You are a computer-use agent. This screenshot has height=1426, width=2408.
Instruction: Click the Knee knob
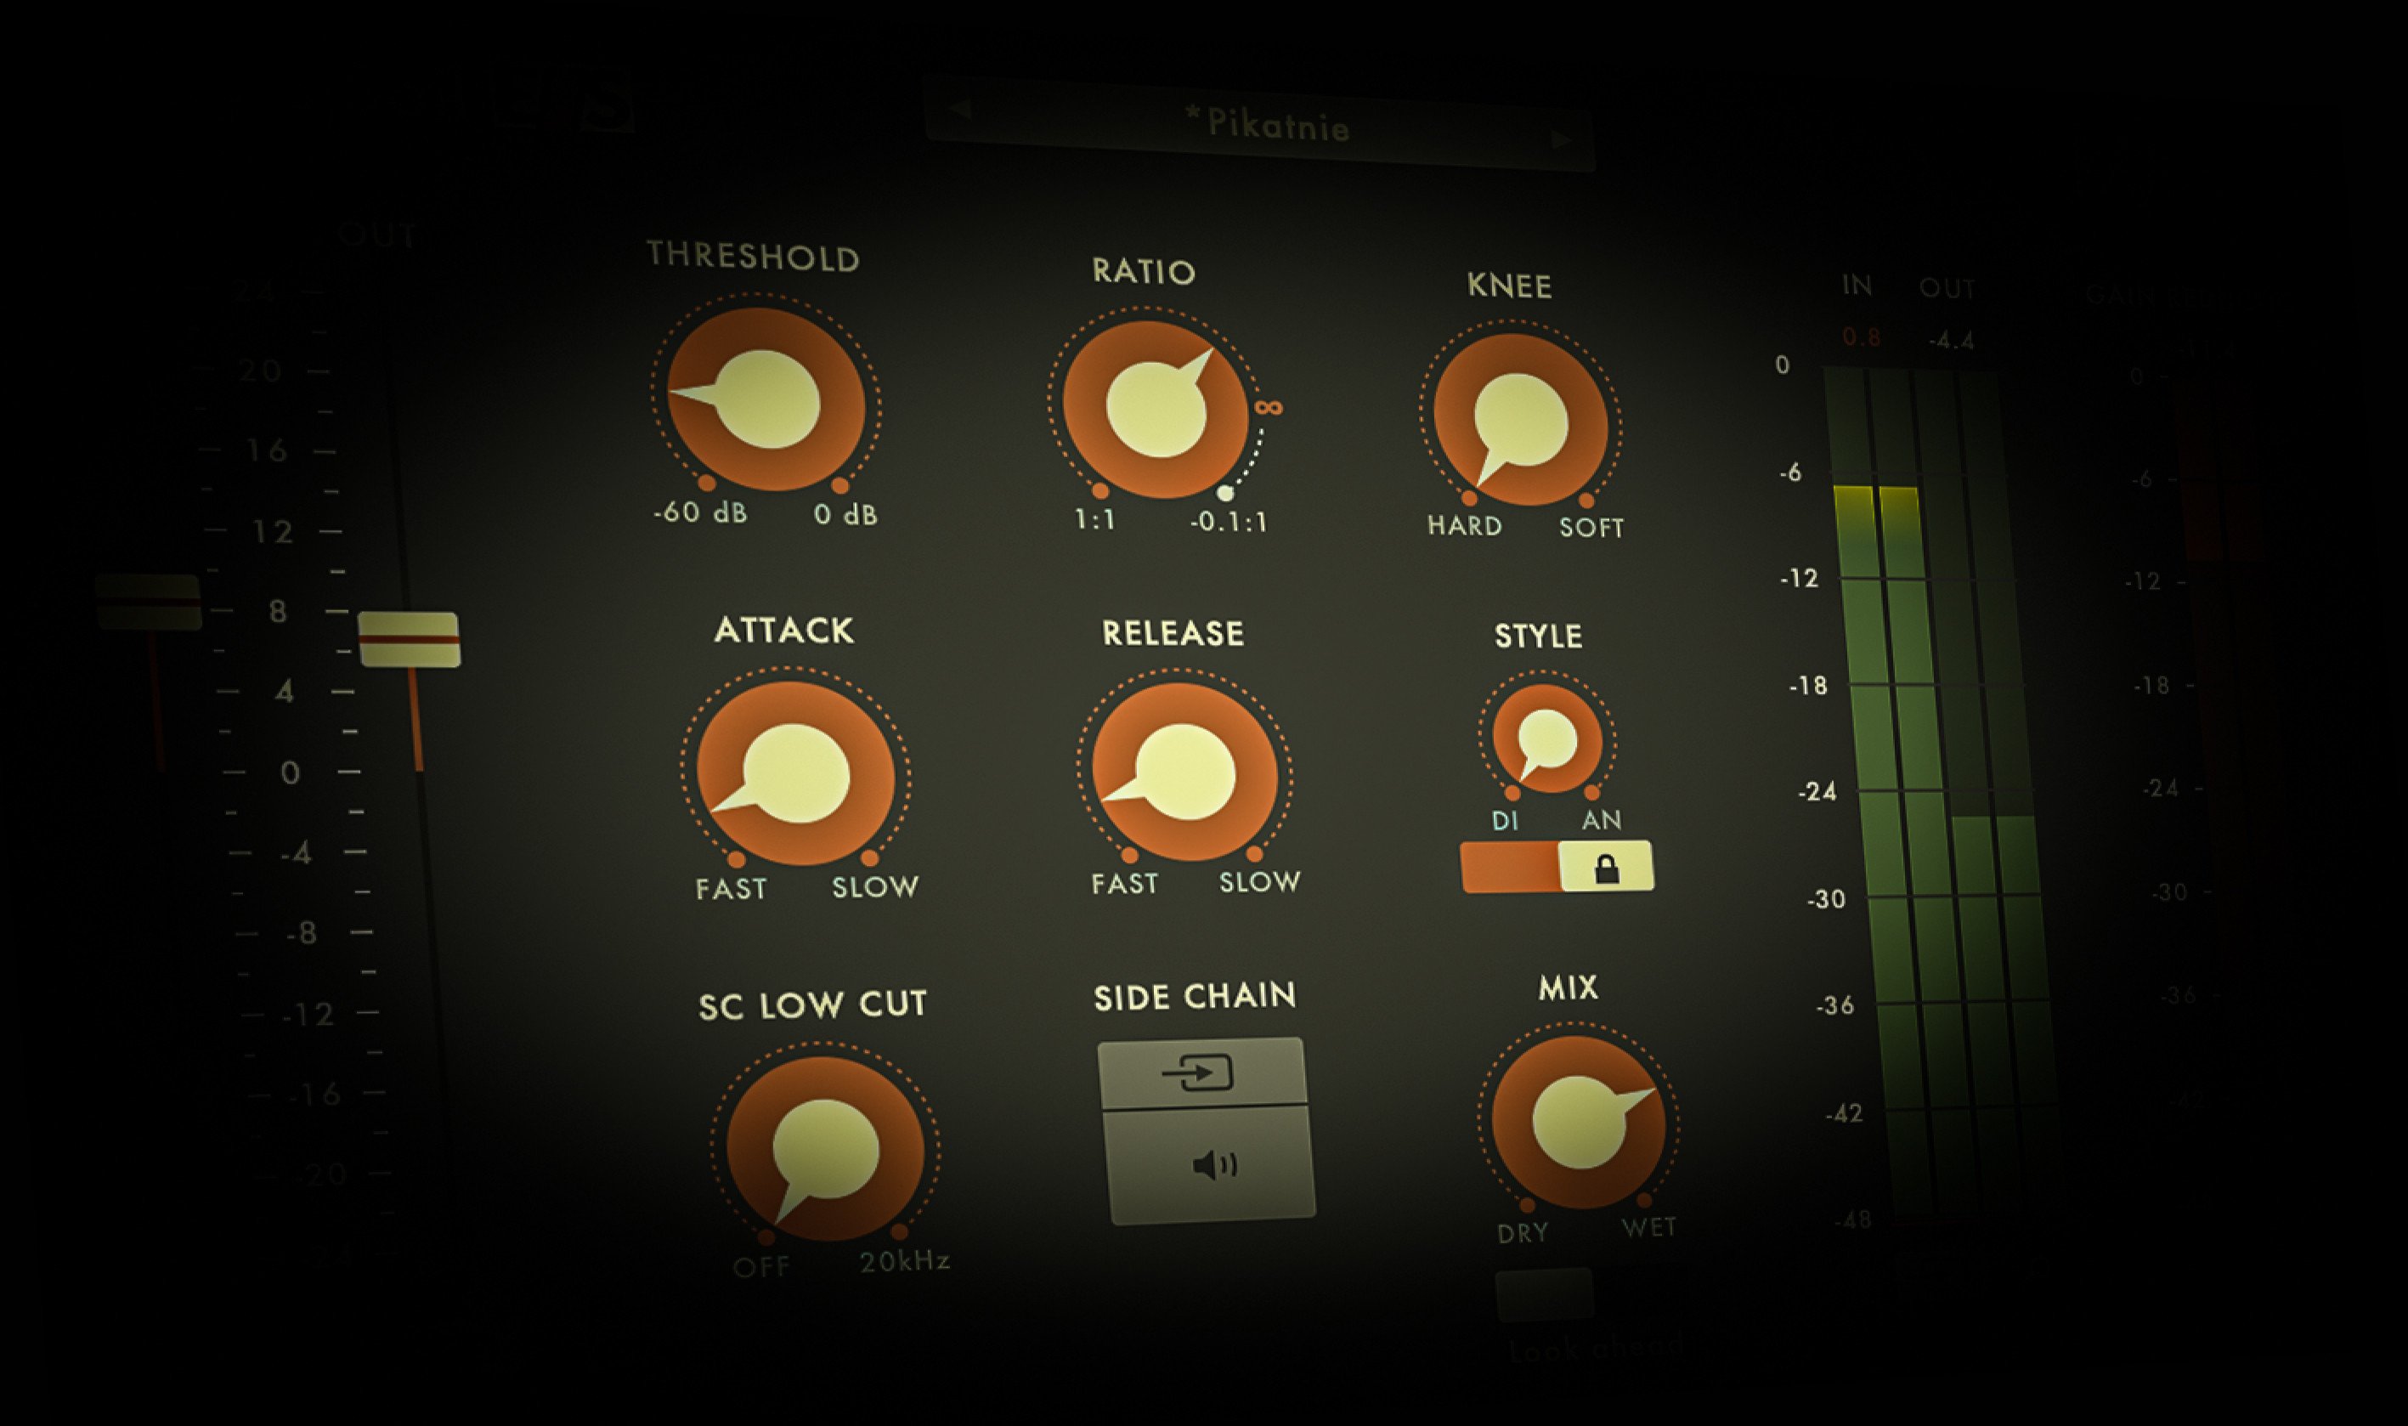tap(1520, 420)
